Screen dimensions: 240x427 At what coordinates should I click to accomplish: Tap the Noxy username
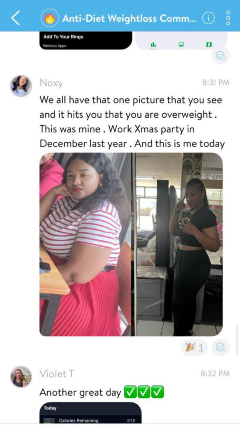[x=51, y=83]
